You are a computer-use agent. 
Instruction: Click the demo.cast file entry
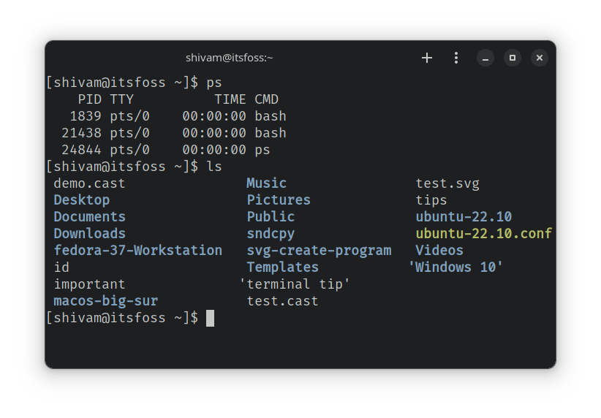tap(89, 183)
